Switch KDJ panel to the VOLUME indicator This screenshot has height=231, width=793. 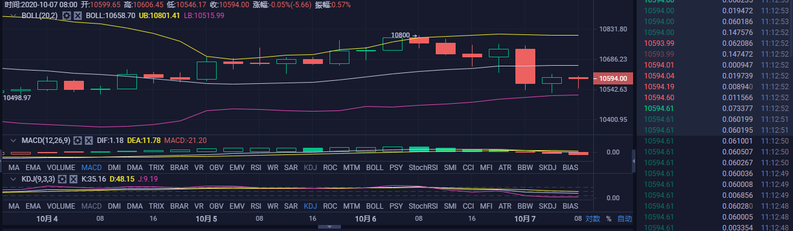coord(61,206)
